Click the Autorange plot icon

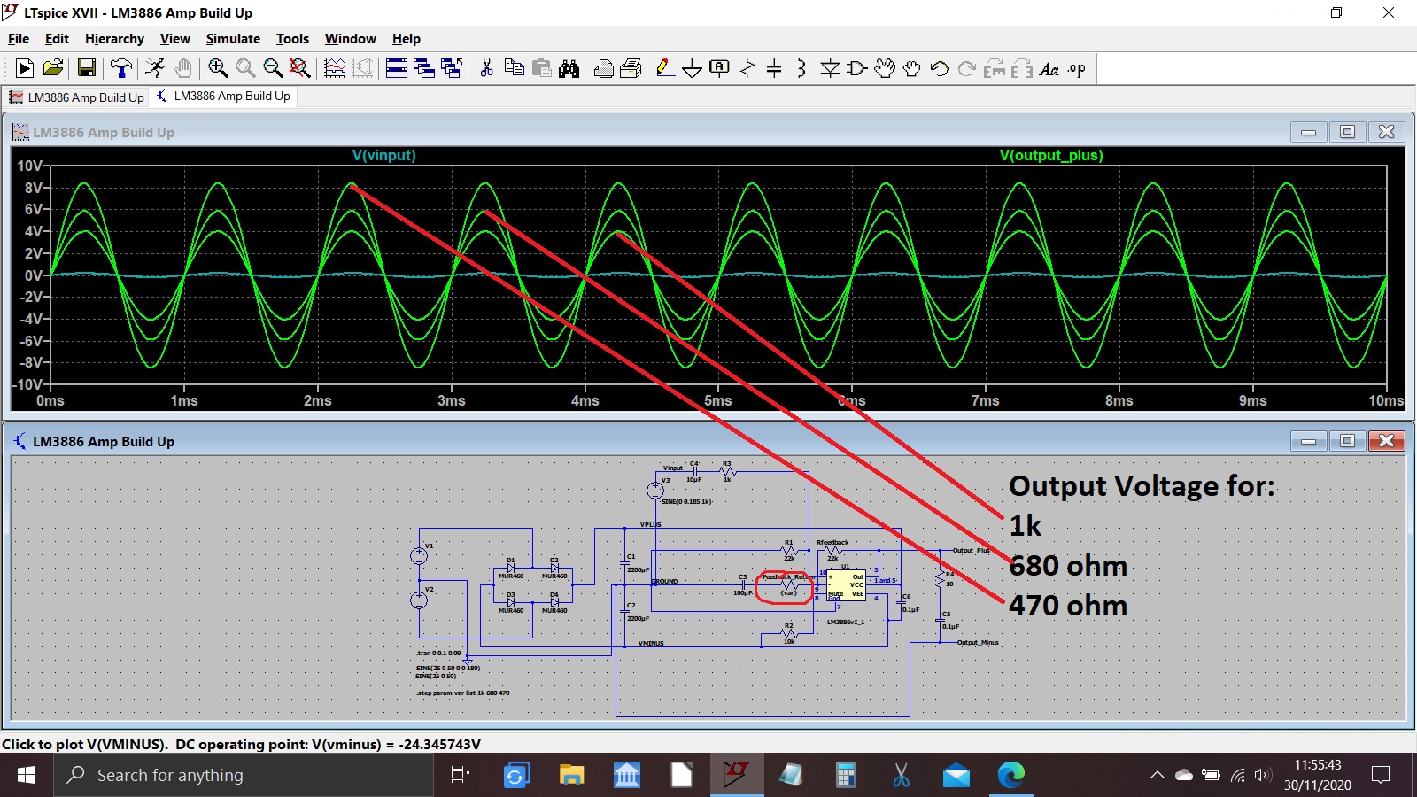click(335, 68)
